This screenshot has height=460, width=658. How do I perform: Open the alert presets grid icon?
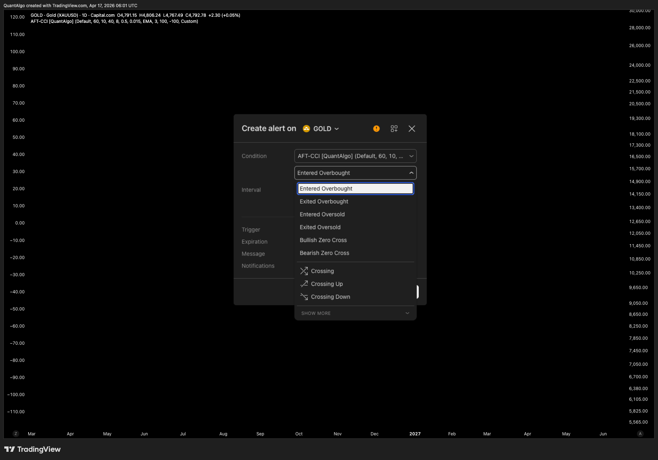click(x=394, y=128)
